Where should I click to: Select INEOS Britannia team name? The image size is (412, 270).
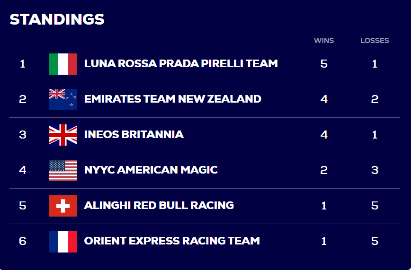tap(134, 134)
